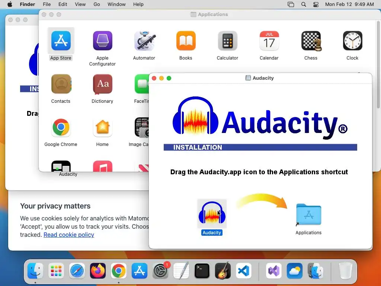This screenshot has height=286, width=381.
Task: Click the Read cookie policy link
Action: pos(69,235)
